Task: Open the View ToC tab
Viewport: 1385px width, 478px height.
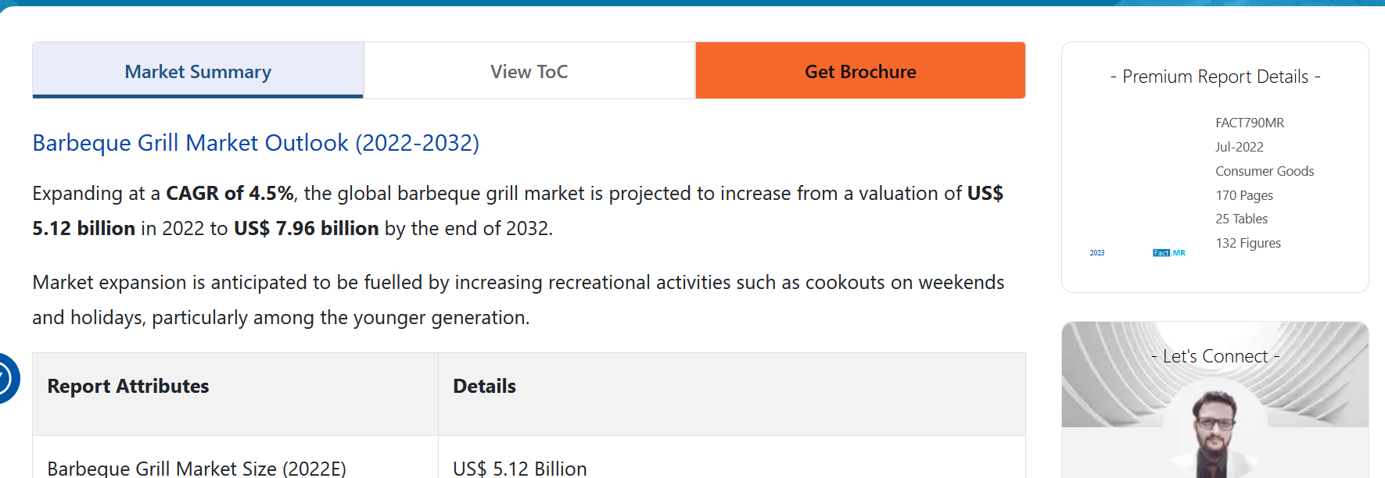Action: [x=529, y=71]
